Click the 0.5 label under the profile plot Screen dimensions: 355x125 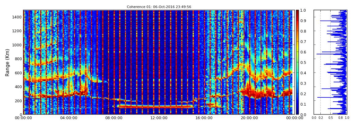pos(331,118)
